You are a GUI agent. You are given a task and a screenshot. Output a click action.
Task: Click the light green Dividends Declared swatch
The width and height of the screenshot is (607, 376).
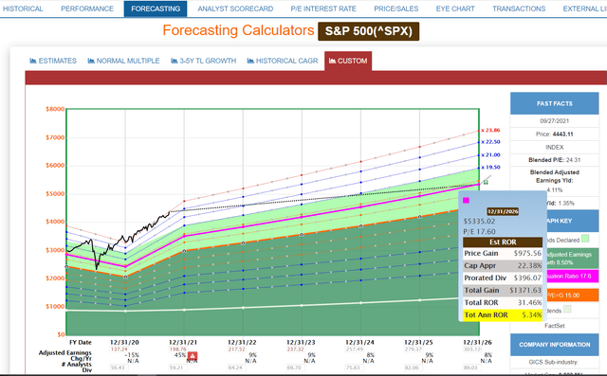point(585,239)
